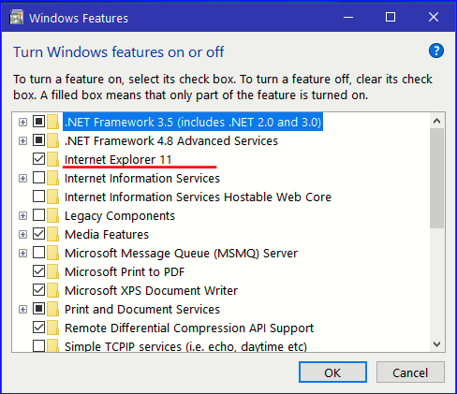Maximize the Windows Features dialog
Image resolution: width=457 pixels, height=394 pixels.
point(391,17)
